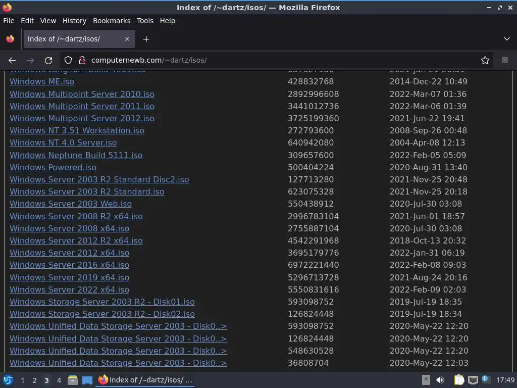Switch to virtual desktop 2

(35, 380)
